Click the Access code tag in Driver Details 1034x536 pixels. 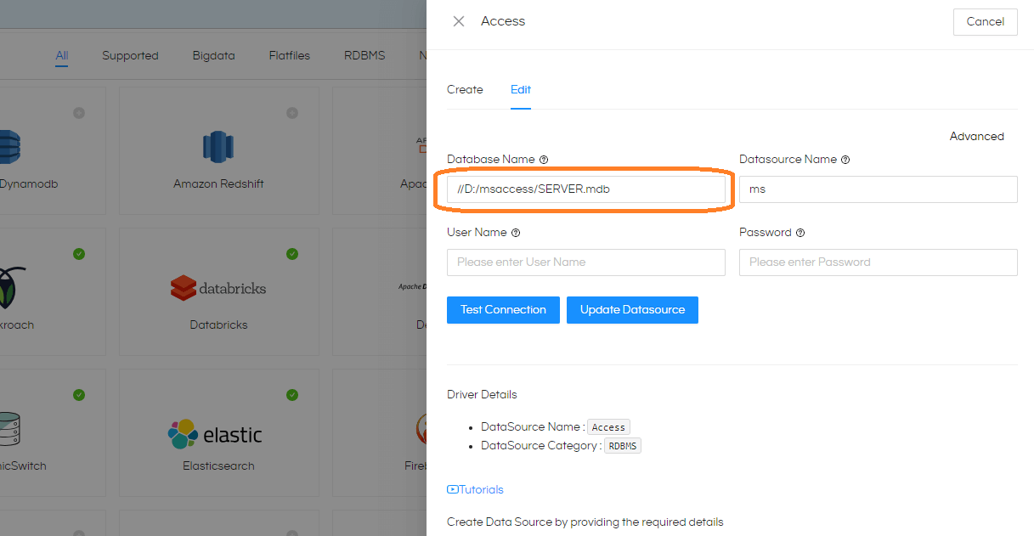pos(608,427)
